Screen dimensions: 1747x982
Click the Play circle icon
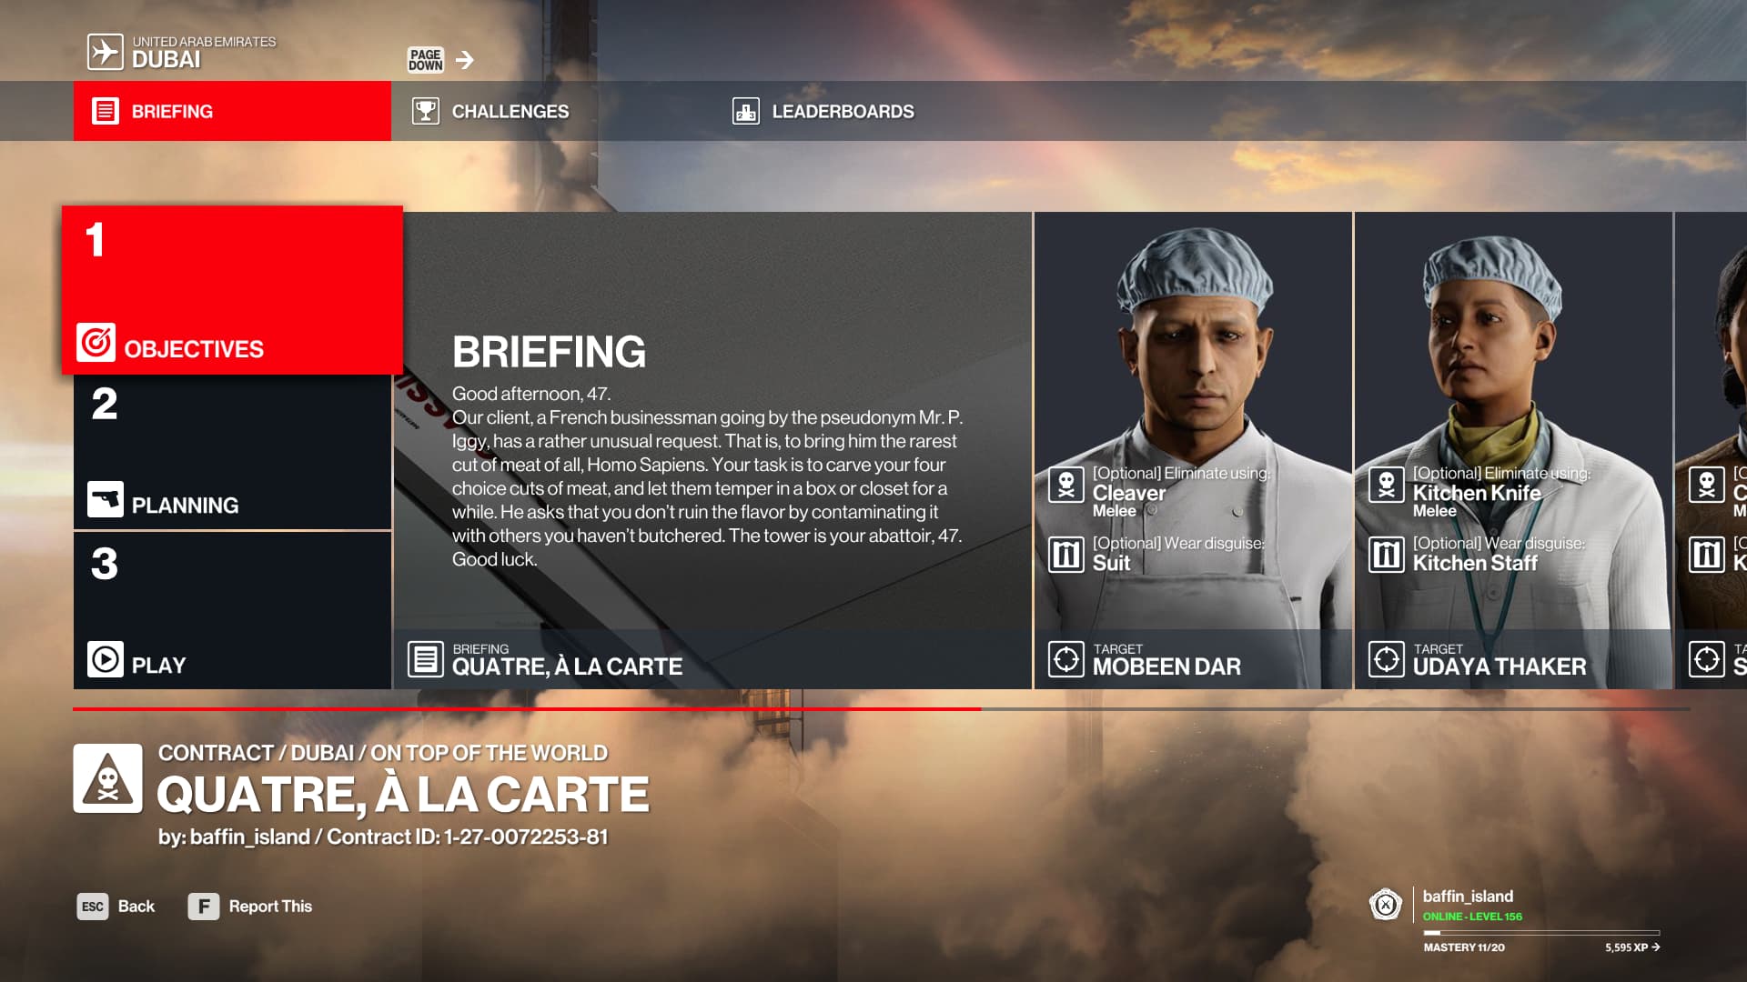106,659
